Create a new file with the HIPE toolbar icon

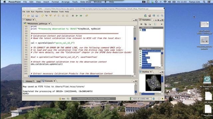[24, 16]
